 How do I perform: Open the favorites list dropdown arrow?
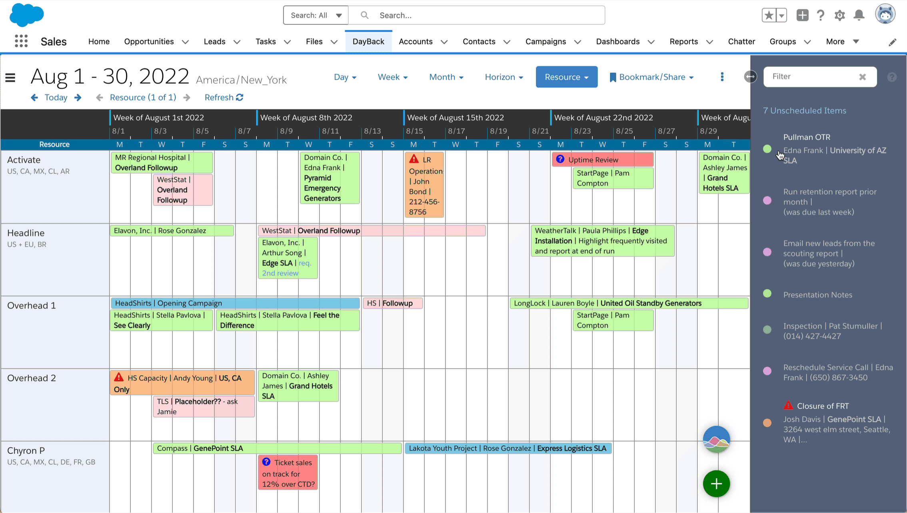(x=781, y=15)
